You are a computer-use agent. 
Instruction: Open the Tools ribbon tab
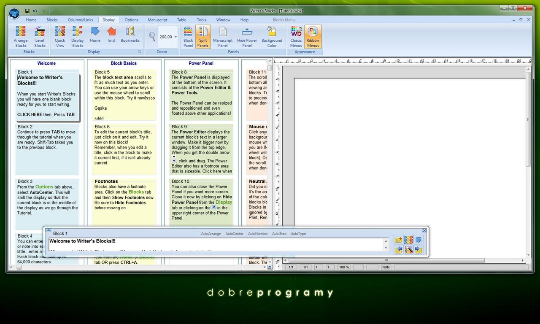(x=202, y=20)
